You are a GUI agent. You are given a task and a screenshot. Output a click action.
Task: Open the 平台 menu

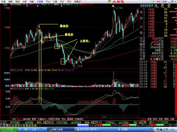48,2
